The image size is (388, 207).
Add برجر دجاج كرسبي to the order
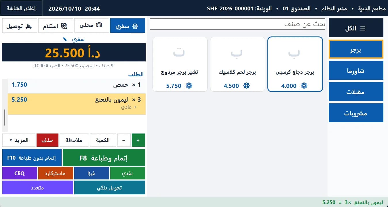[295, 64]
